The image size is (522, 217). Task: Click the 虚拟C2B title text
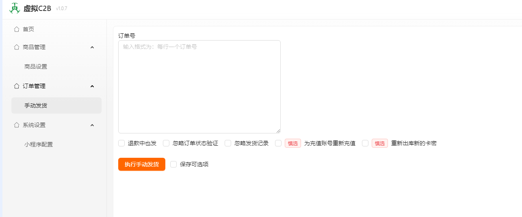coord(37,9)
